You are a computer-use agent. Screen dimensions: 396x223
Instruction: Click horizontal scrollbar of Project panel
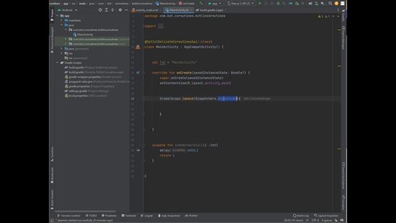click(x=85, y=211)
